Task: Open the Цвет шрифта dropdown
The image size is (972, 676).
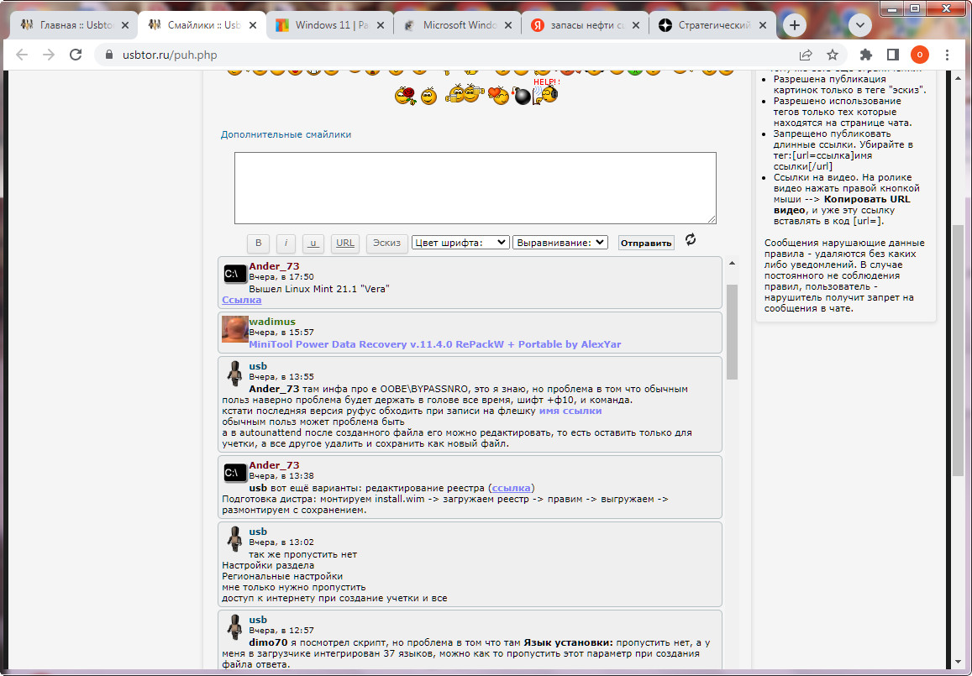Action: (x=460, y=243)
